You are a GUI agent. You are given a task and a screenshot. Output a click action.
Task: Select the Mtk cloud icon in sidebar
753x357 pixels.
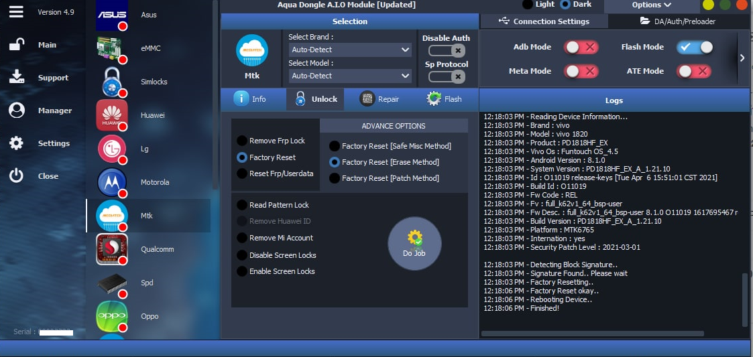112,216
